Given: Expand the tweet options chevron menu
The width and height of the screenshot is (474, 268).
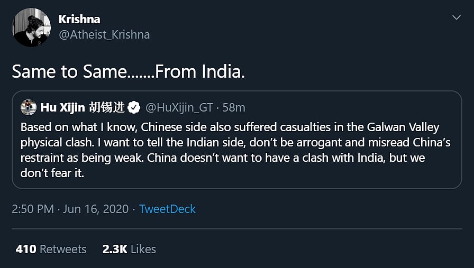Looking at the screenshot, I should (456, 18).
